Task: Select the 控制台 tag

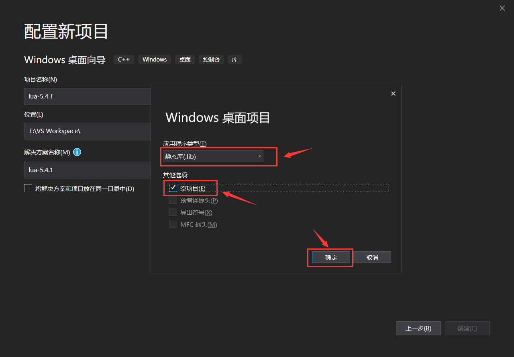Action: (x=211, y=59)
